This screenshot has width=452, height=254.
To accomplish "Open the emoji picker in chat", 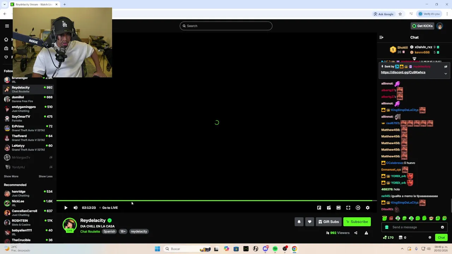I will (x=442, y=227).
